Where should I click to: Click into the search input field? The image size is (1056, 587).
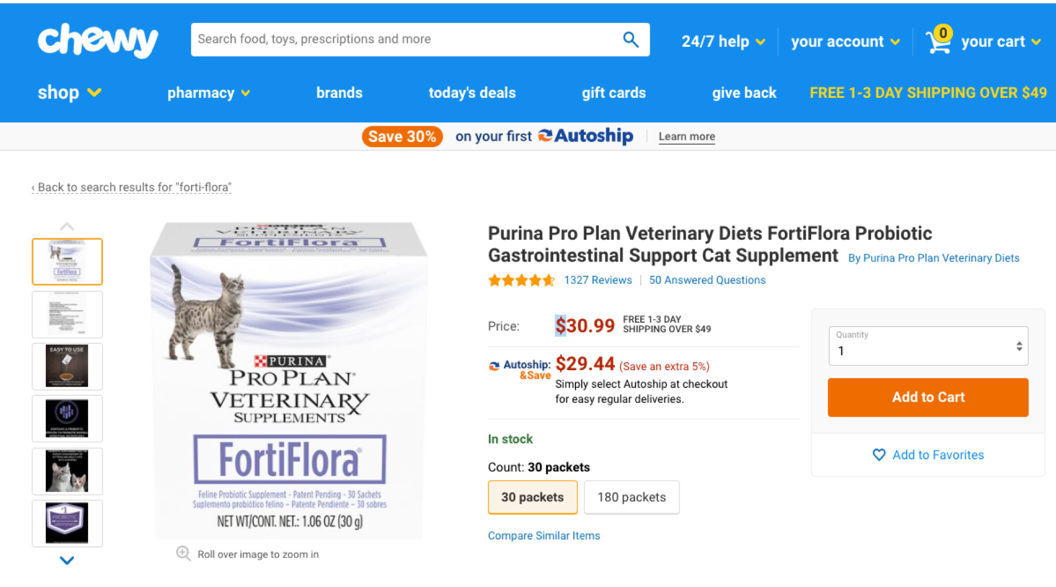coord(406,39)
